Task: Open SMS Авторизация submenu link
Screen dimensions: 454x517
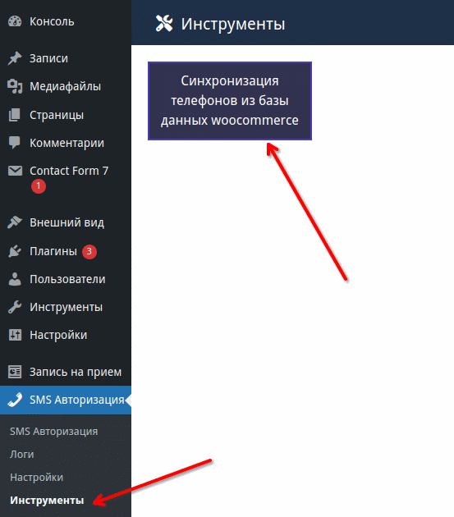Action: coord(54,432)
